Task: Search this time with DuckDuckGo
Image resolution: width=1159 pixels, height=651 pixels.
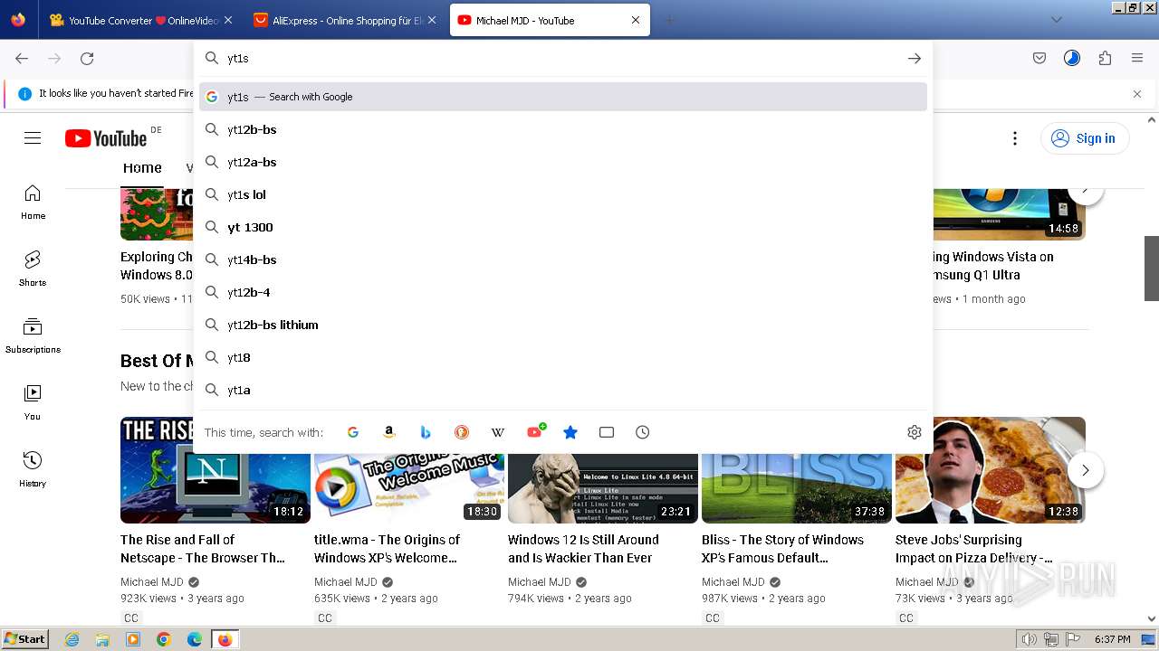Action: 462,432
